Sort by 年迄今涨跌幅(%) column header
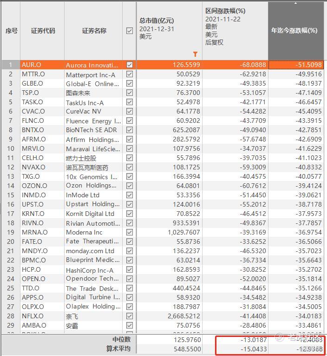The image size is (327, 356). click(296, 31)
